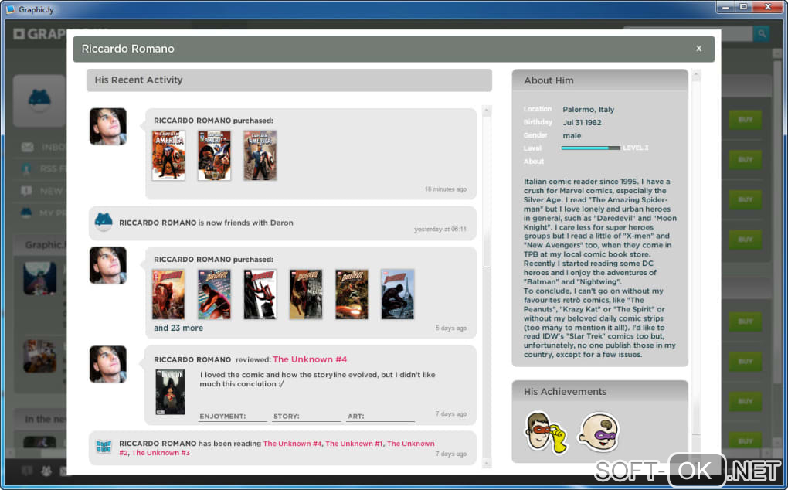This screenshot has height=490, width=788.
Task: Open the NEW item in background sidebar
Action: 44,191
